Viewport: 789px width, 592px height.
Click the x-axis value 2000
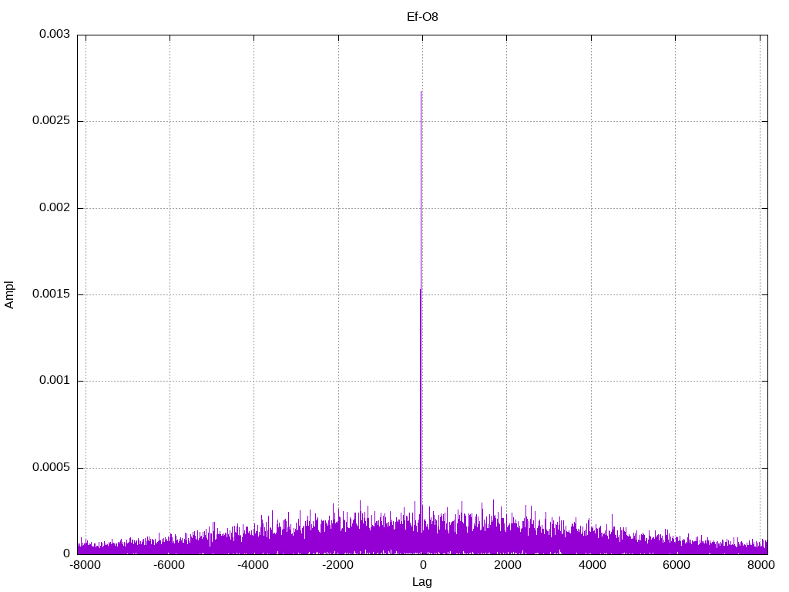pyautogui.click(x=507, y=565)
